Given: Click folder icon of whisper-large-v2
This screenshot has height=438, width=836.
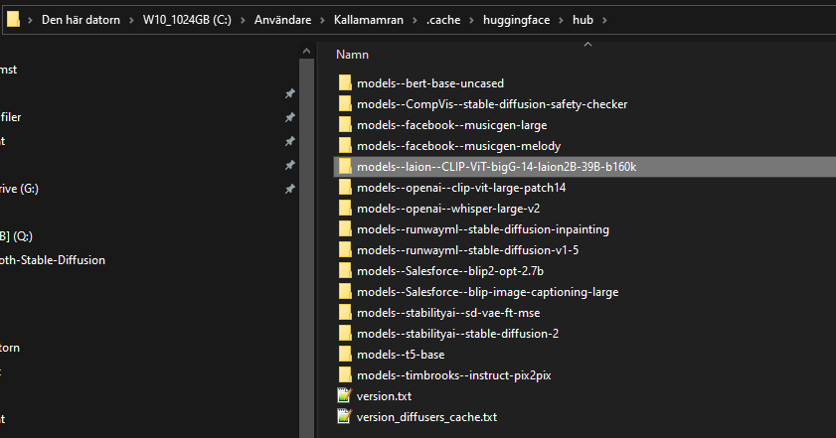Looking at the screenshot, I should (345, 209).
